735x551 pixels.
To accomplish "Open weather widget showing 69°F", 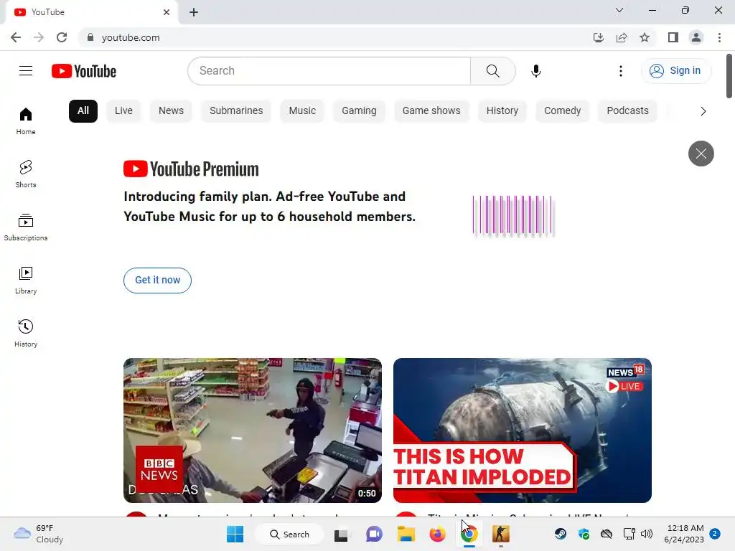I will pos(39,534).
